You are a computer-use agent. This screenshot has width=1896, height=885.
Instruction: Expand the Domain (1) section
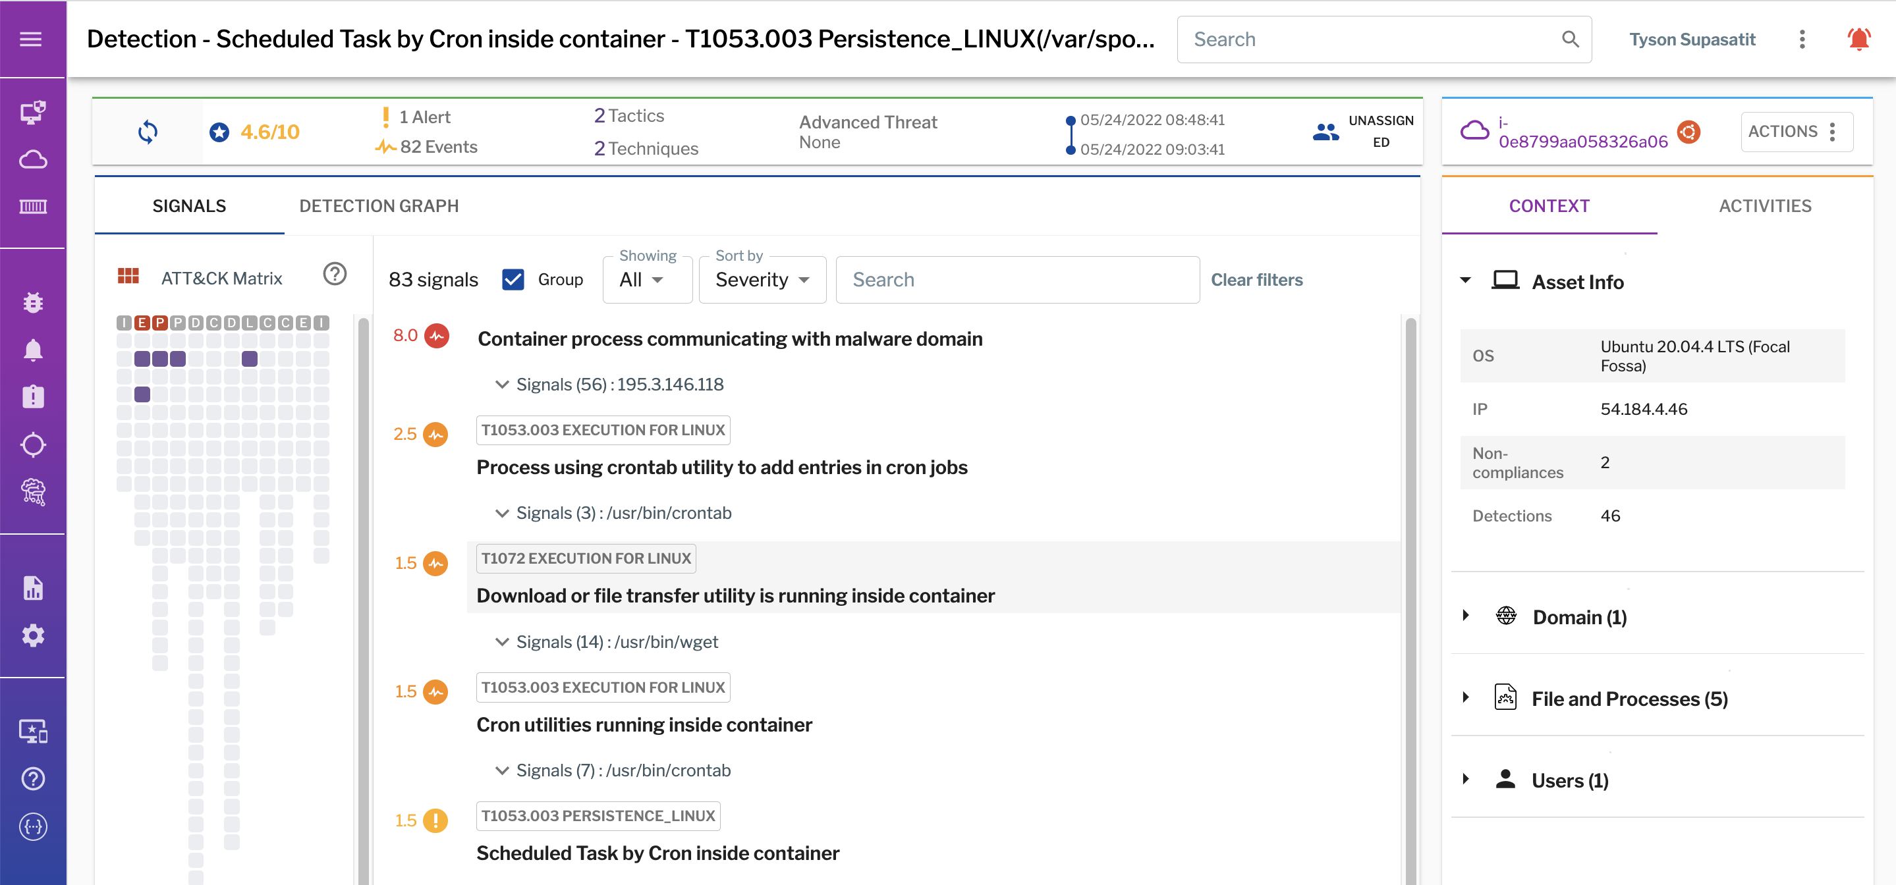[x=1465, y=616]
